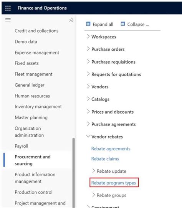Open the Expense management module
Screen dimensions: 182x208
pos(37,53)
